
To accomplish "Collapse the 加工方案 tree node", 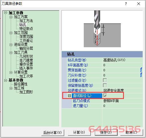I will (x=11, y=17).
